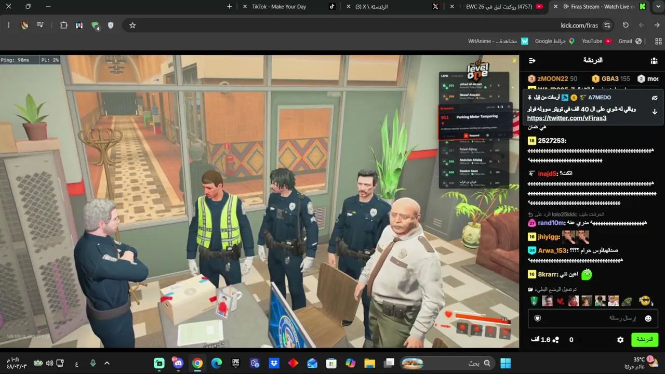Open the extensions puzzle icon
Viewport: 665px width, 374px height.
(x=64, y=25)
